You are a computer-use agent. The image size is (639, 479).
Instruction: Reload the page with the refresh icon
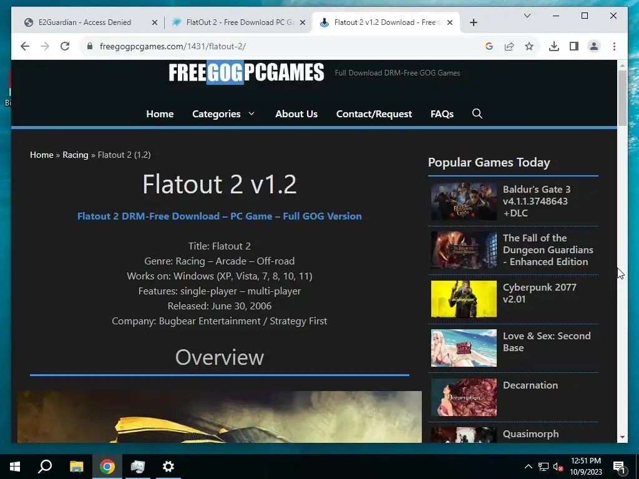(x=65, y=46)
